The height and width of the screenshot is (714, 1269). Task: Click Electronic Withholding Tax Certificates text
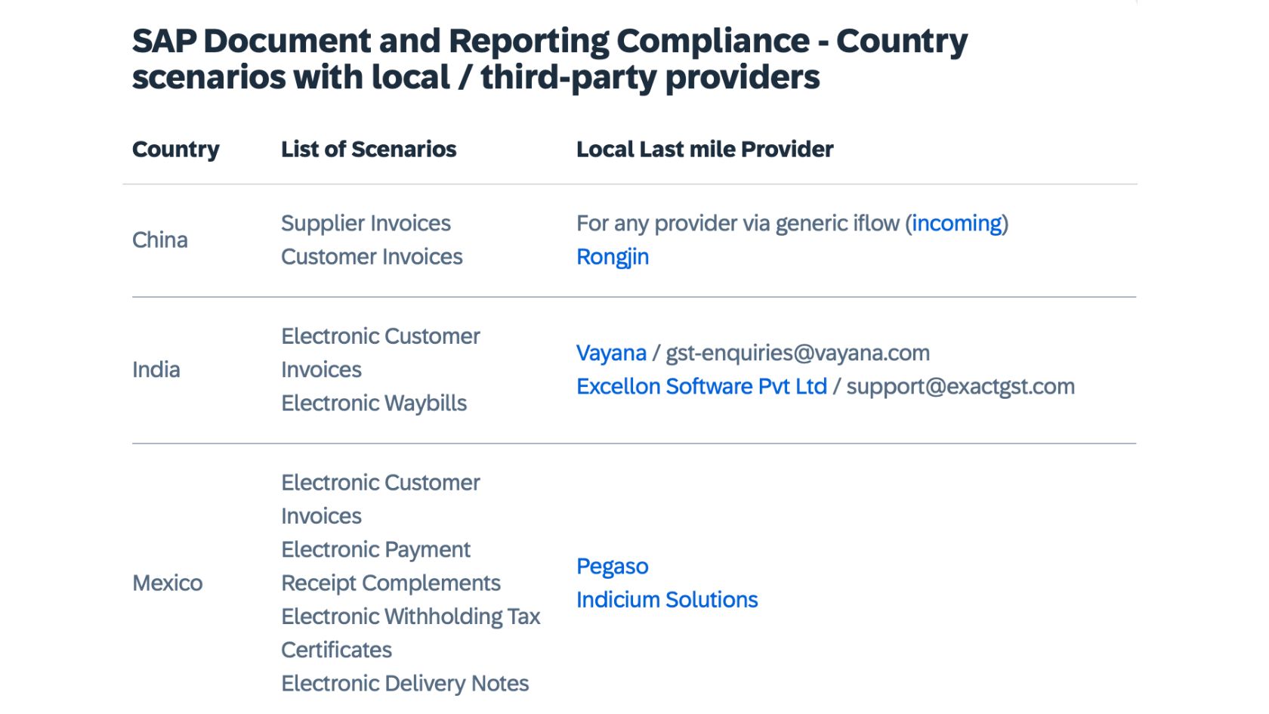click(x=411, y=633)
